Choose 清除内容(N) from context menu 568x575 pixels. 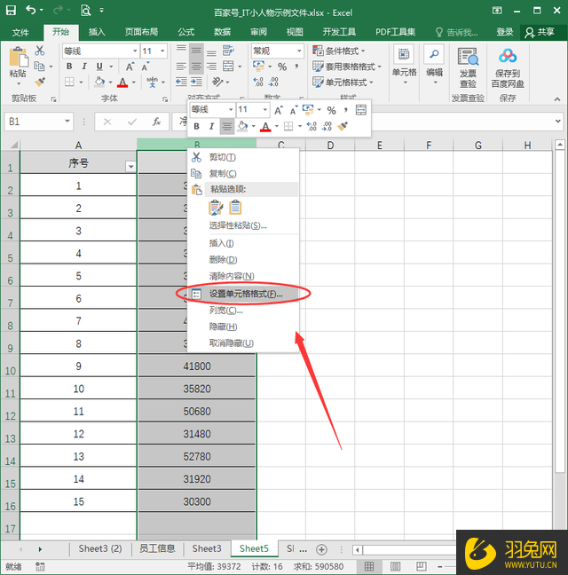coord(243,276)
